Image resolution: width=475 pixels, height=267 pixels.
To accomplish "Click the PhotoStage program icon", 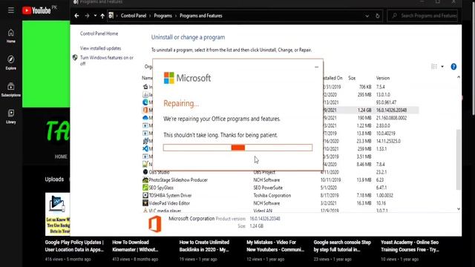I will 145,179.
